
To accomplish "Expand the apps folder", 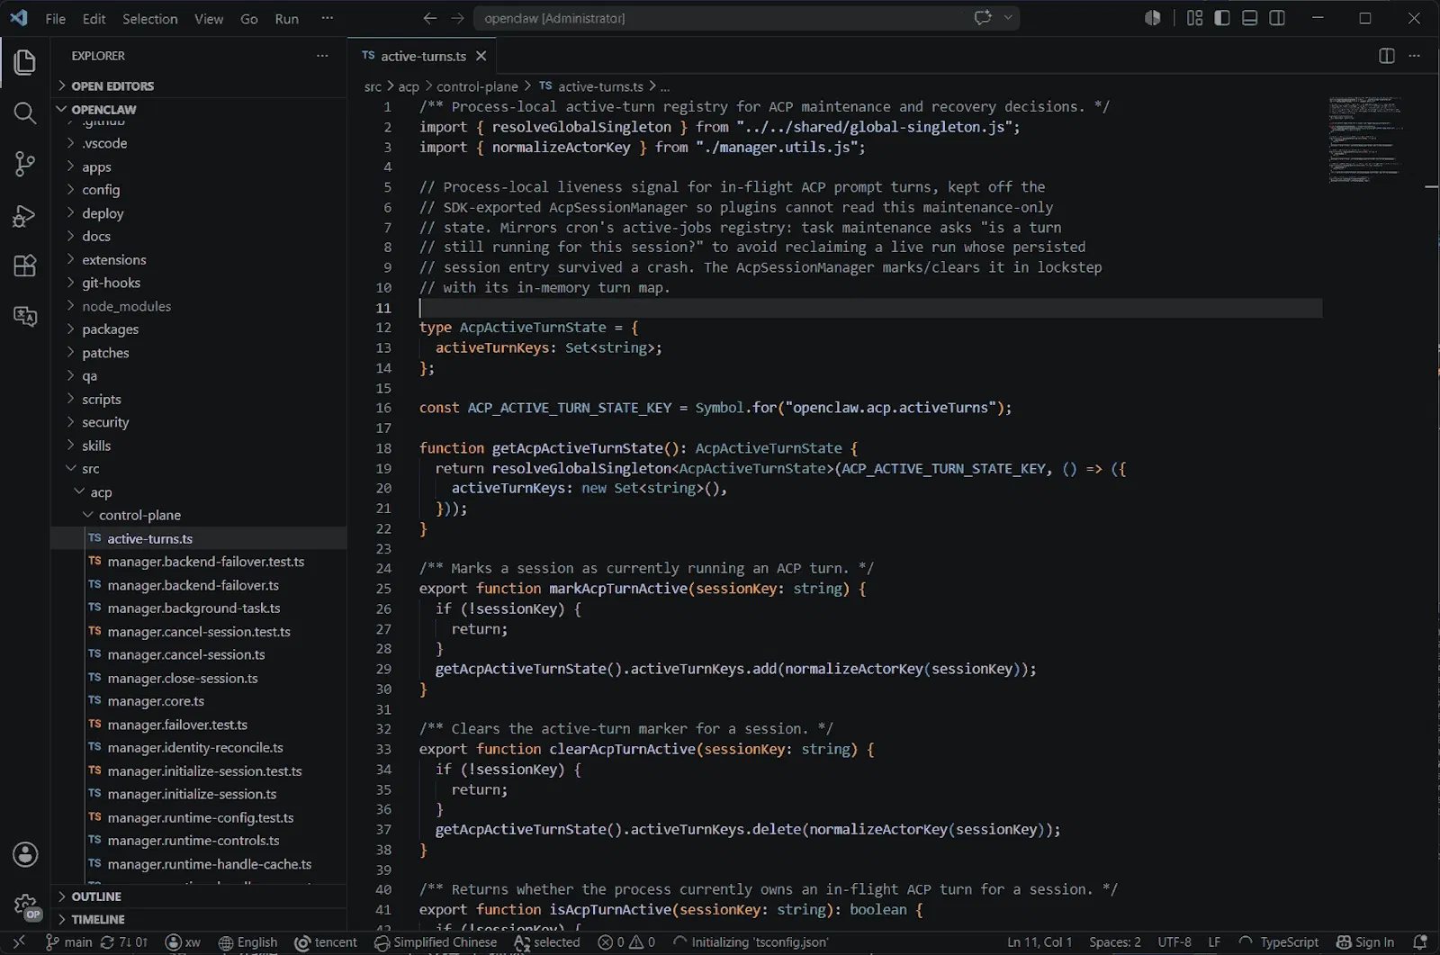I will [x=199, y=167].
